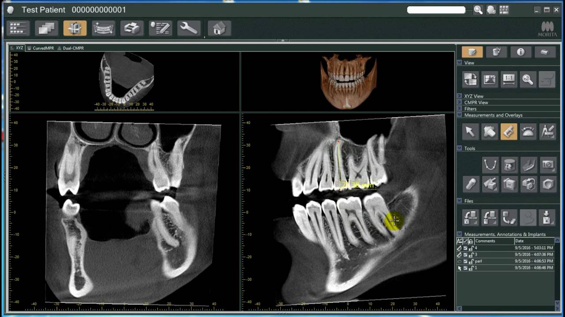Toggle the lock on the parl annotation
The width and height of the screenshot is (565, 317).
click(x=471, y=261)
